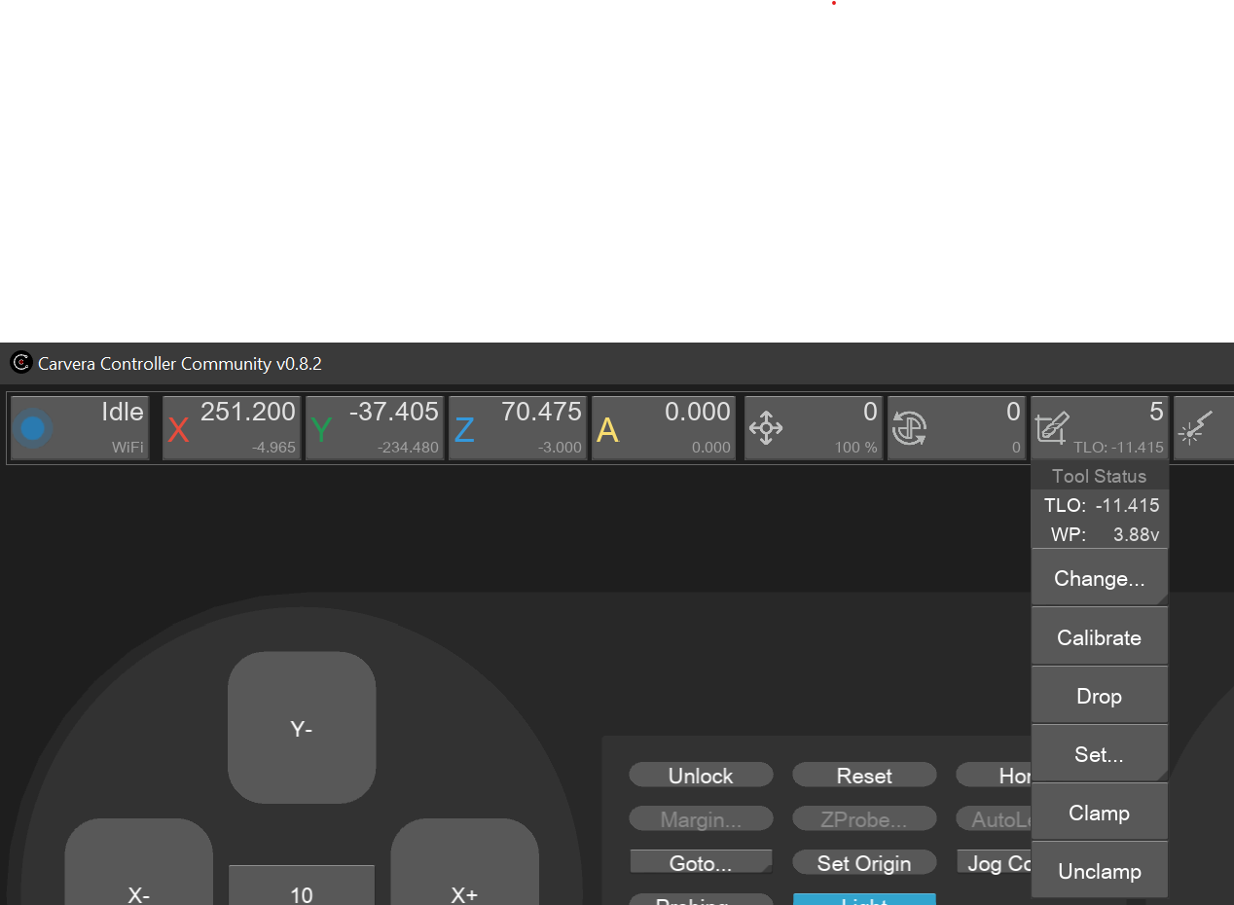Open the spindle speed icon panel
Screen dimensions: 1234x905
909,428
